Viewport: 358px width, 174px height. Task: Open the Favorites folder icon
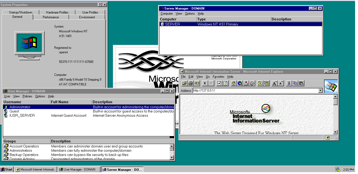tap(260, 83)
